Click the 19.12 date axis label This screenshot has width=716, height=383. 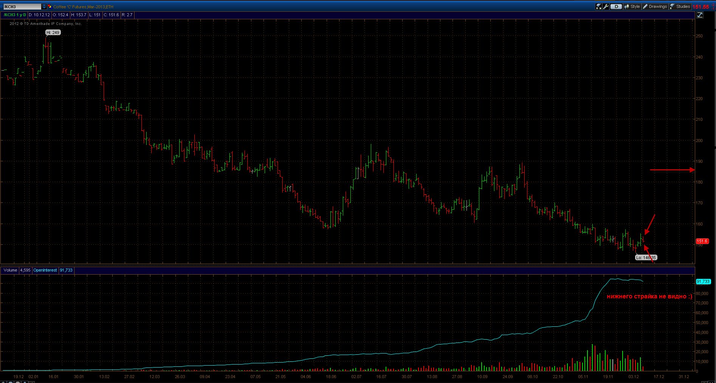(x=19, y=377)
